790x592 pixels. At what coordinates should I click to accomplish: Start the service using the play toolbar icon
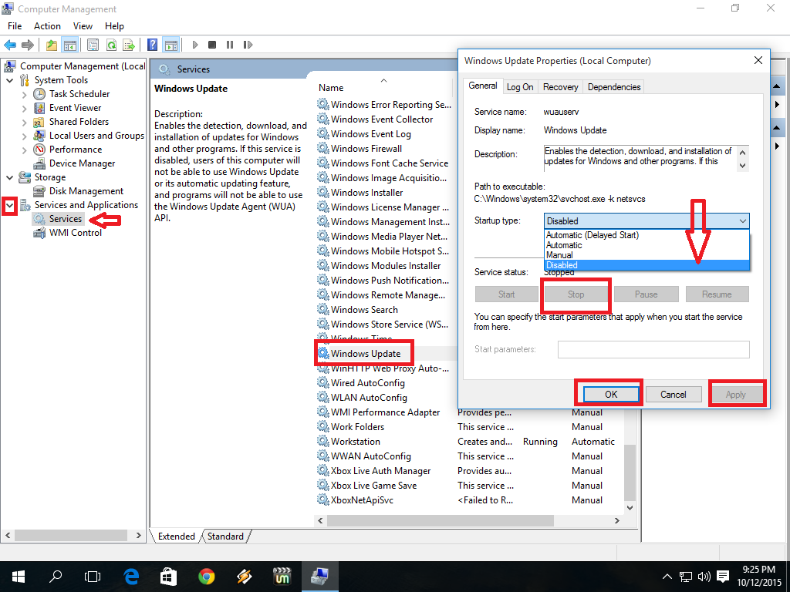pos(194,45)
